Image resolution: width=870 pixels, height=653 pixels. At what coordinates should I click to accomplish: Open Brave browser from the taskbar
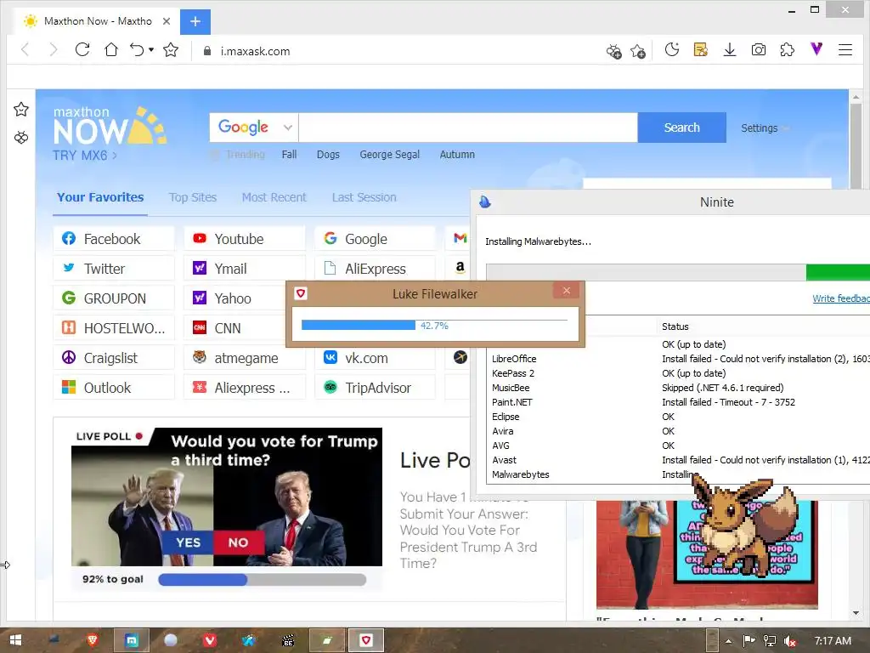point(93,640)
